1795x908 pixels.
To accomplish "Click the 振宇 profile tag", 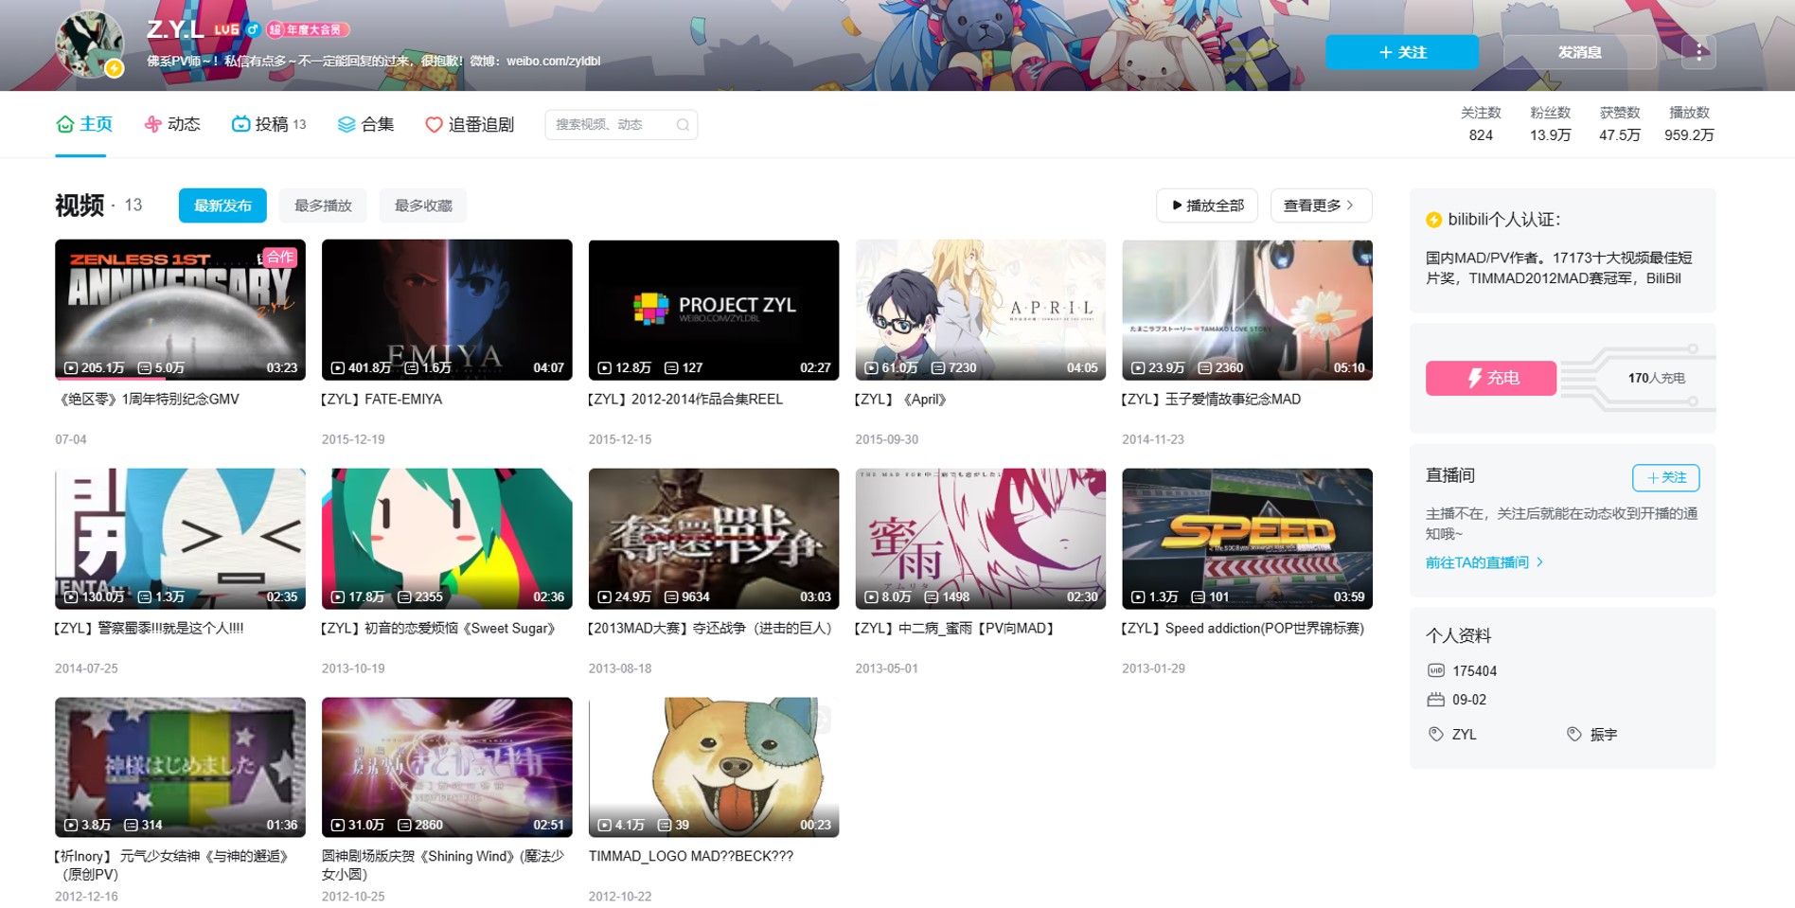I will pos(1603,734).
